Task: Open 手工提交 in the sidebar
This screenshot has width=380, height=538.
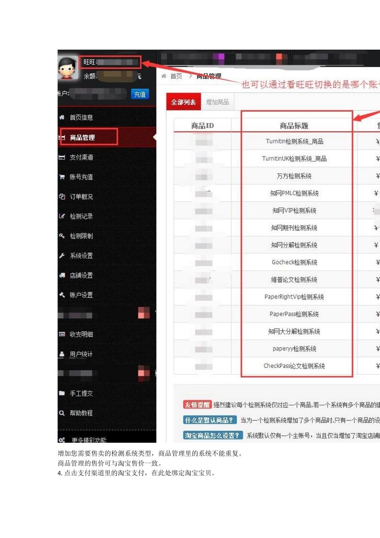Action: point(81,393)
